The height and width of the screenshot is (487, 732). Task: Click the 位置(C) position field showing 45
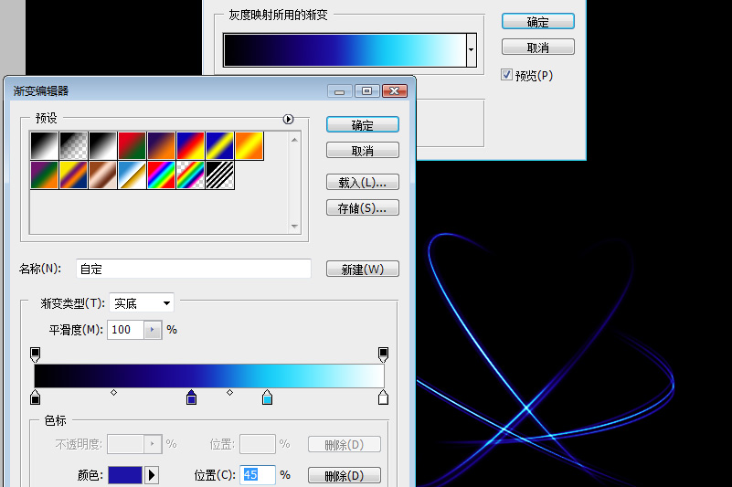point(258,475)
